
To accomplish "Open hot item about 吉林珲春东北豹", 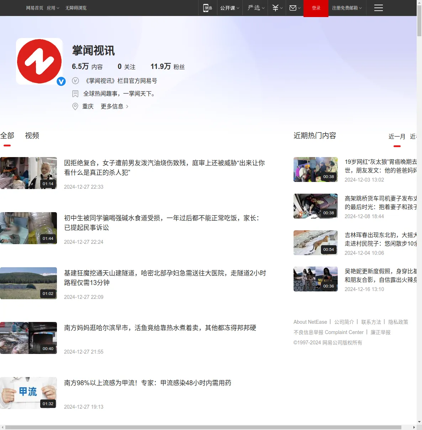I will coord(381,239).
